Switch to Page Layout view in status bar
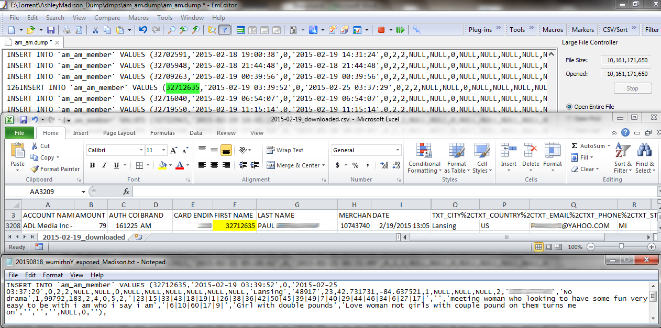 coord(548,247)
